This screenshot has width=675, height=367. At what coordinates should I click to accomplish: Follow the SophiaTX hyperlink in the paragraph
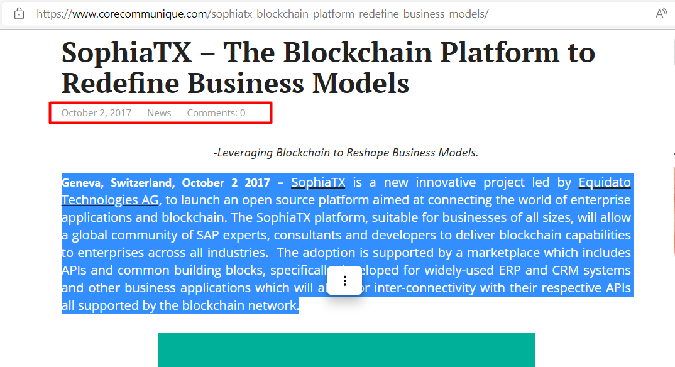click(318, 182)
